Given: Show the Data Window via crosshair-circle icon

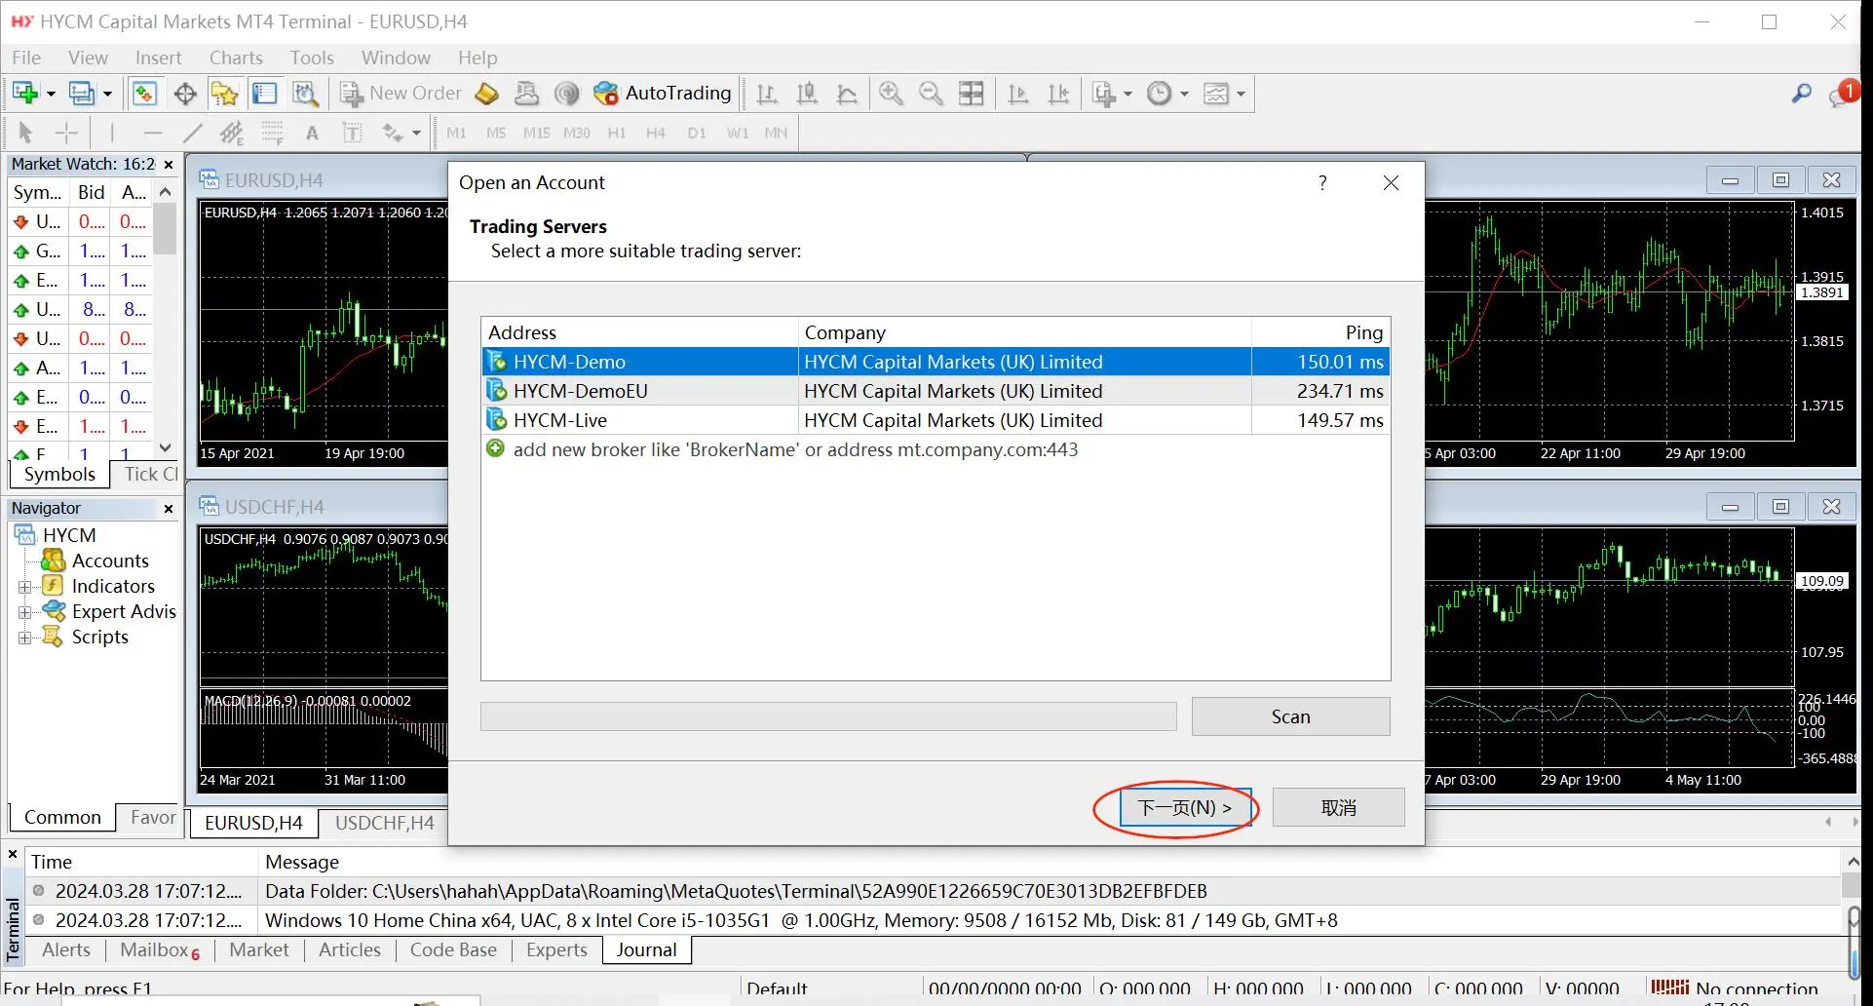Looking at the screenshot, I should coord(185,94).
